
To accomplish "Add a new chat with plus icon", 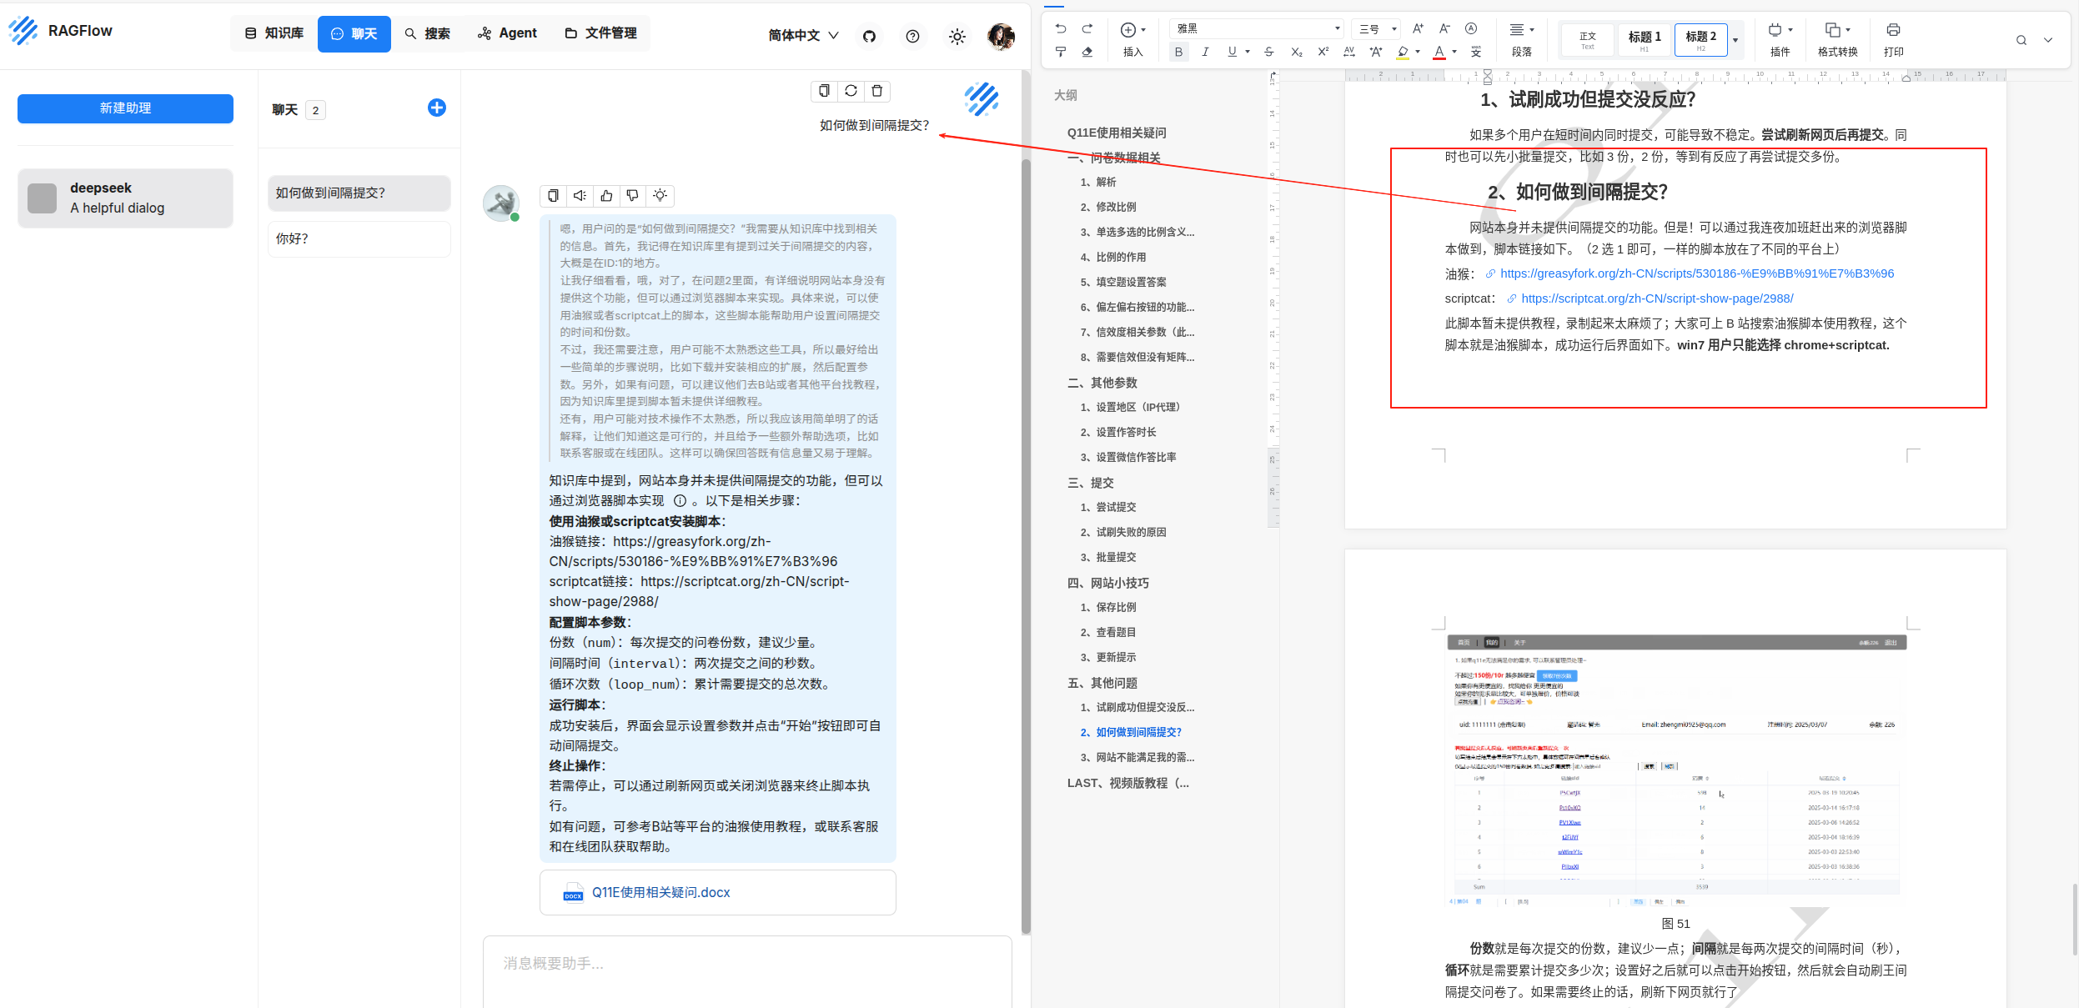I will tap(436, 108).
